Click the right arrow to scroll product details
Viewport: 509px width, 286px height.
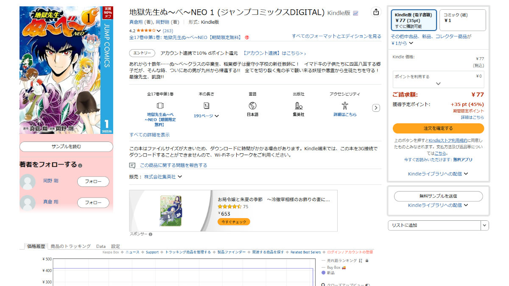click(x=376, y=108)
